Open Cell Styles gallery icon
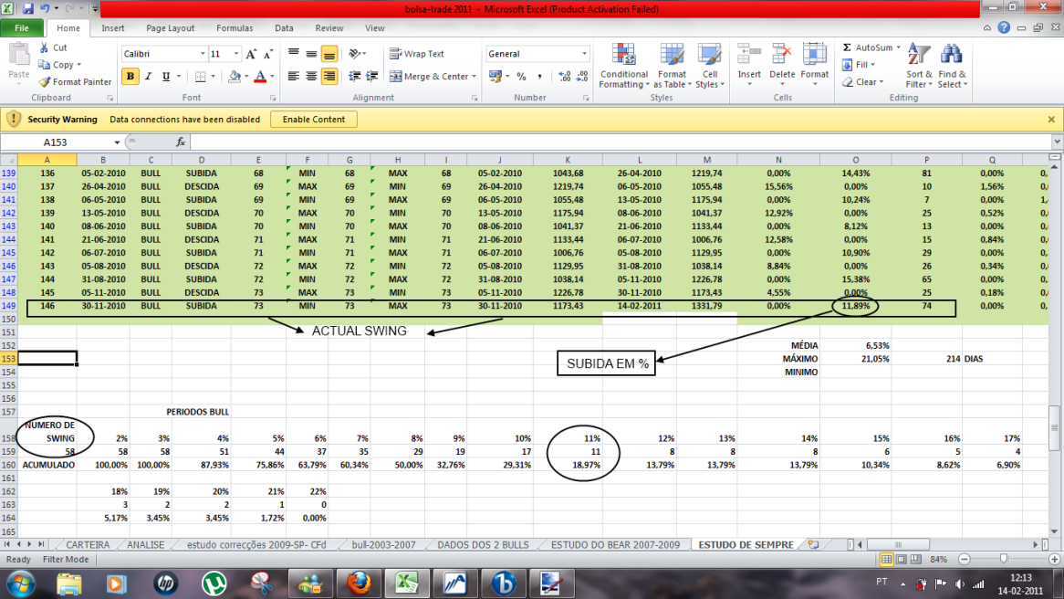This screenshot has width=1064, height=599. (710, 55)
